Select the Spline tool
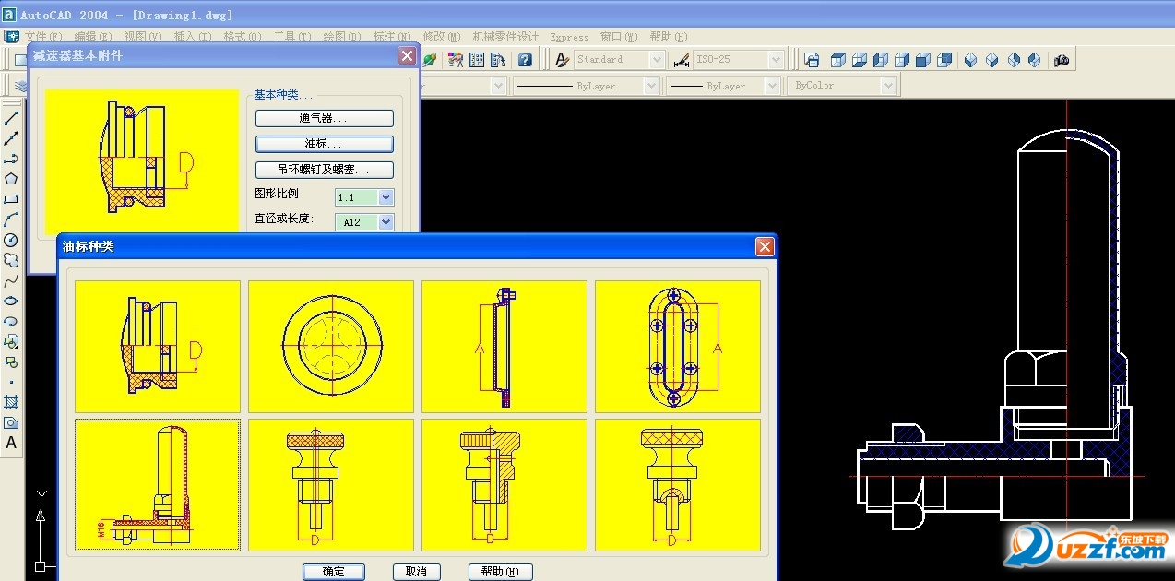This screenshot has width=1175, height=581. [11, 280]
